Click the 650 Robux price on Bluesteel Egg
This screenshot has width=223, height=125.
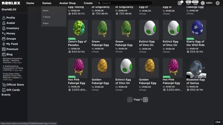pyautogui.click(x=195, y=90)
